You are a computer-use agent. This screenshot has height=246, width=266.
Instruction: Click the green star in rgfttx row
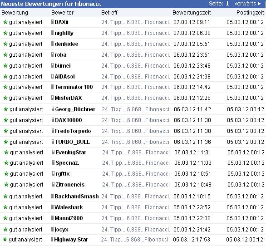click(x=6, y=173)
